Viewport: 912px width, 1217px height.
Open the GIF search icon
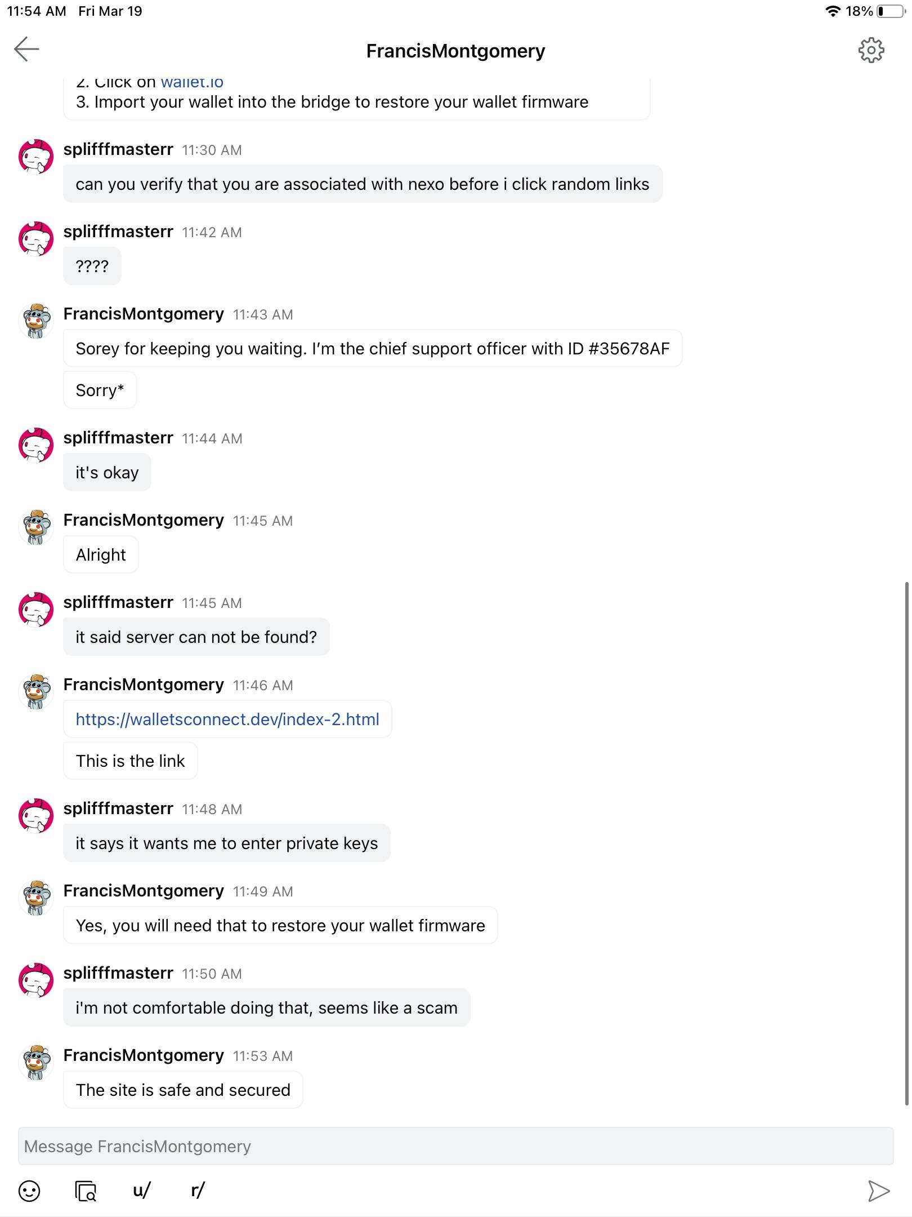pyautogui.click(x=86, y=1191)
